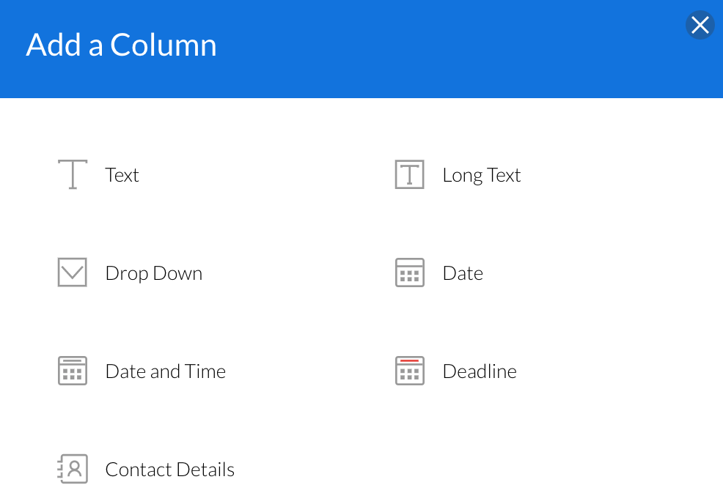
Task: Click the "Add a Column" heading text
Action: click(122, 45)
